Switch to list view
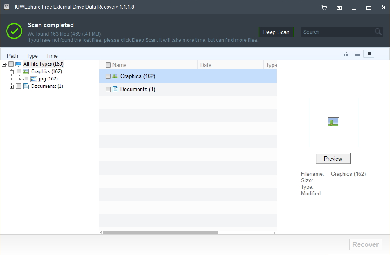This screenshot has width=390, height=255. (x=357, y=54)
